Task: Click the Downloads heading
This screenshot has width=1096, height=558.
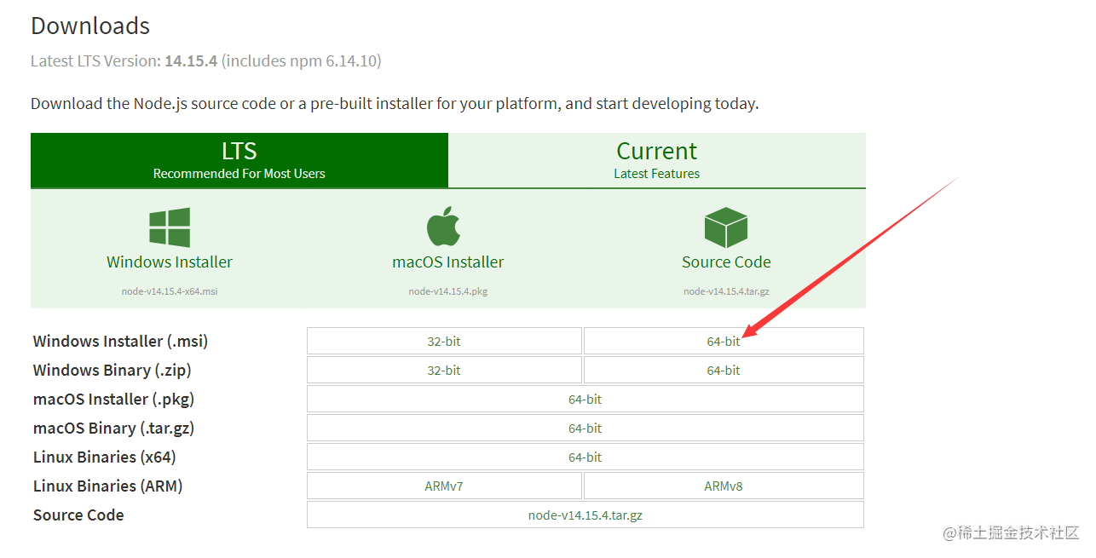Action: (90, 26)
